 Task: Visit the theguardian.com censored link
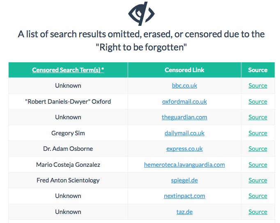(x=184, y=117)
